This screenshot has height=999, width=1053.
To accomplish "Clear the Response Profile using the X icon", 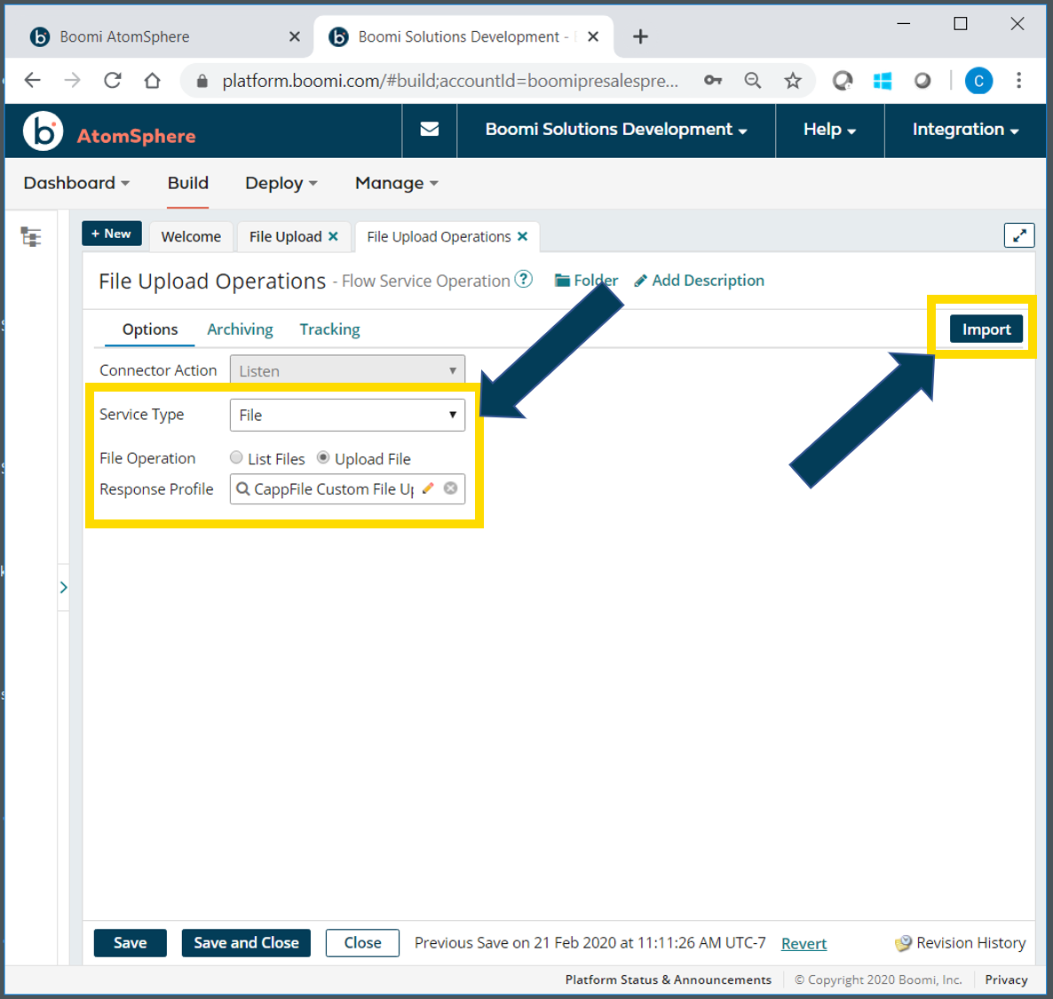I will tap(451, 488).
